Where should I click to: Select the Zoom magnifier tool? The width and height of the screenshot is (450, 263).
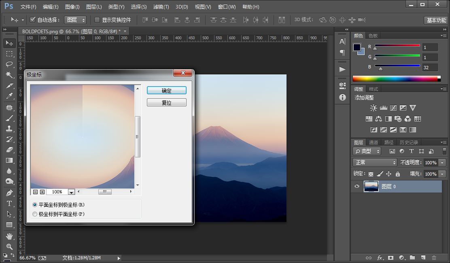(x=9, y=246)
